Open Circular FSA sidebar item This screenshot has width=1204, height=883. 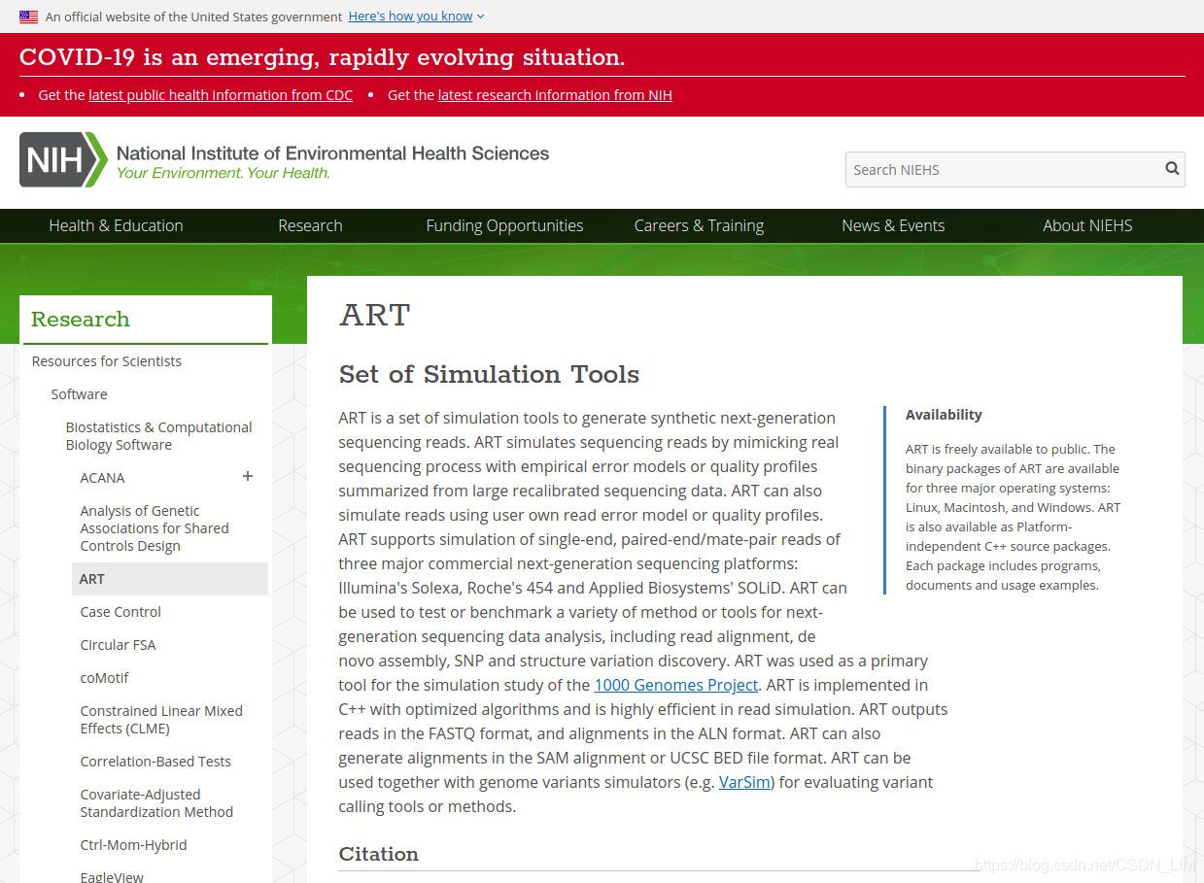[x=118, y=645]
